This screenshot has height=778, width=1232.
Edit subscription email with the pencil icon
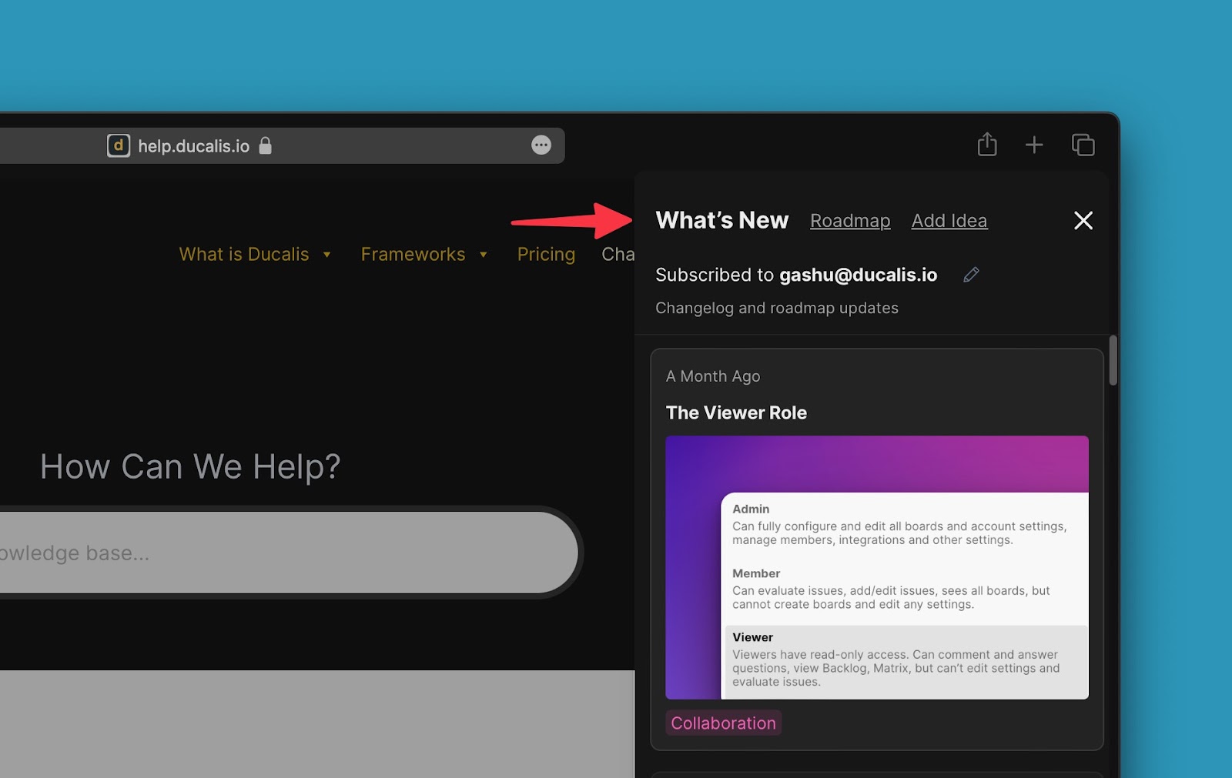970,275
